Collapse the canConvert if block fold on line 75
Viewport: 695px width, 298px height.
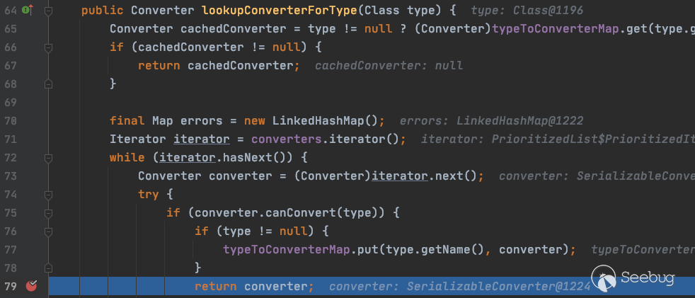(48, 213)
